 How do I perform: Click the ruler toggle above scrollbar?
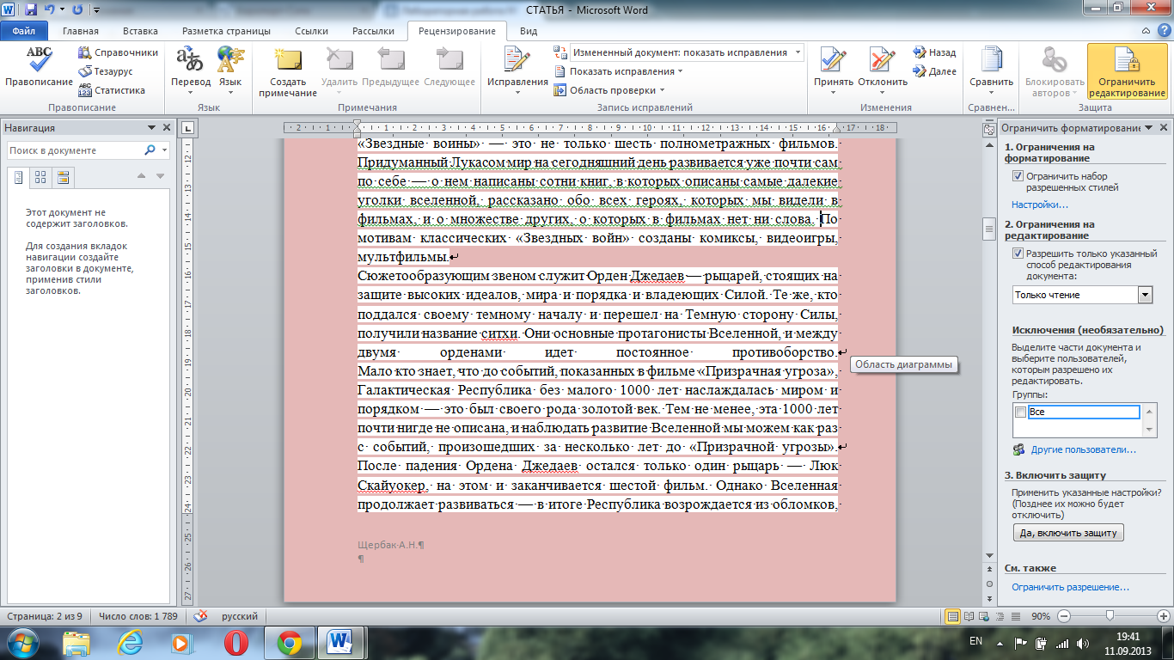coord(988,129)
